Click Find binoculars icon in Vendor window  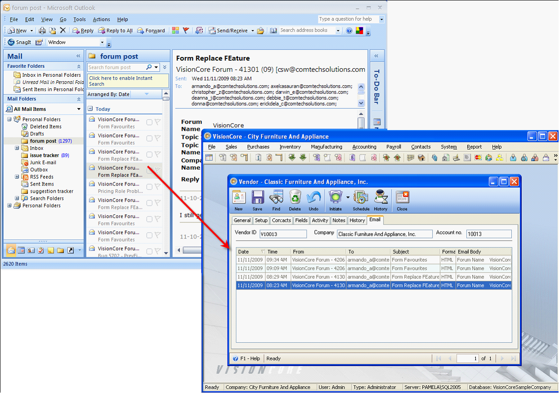(276, 198)
